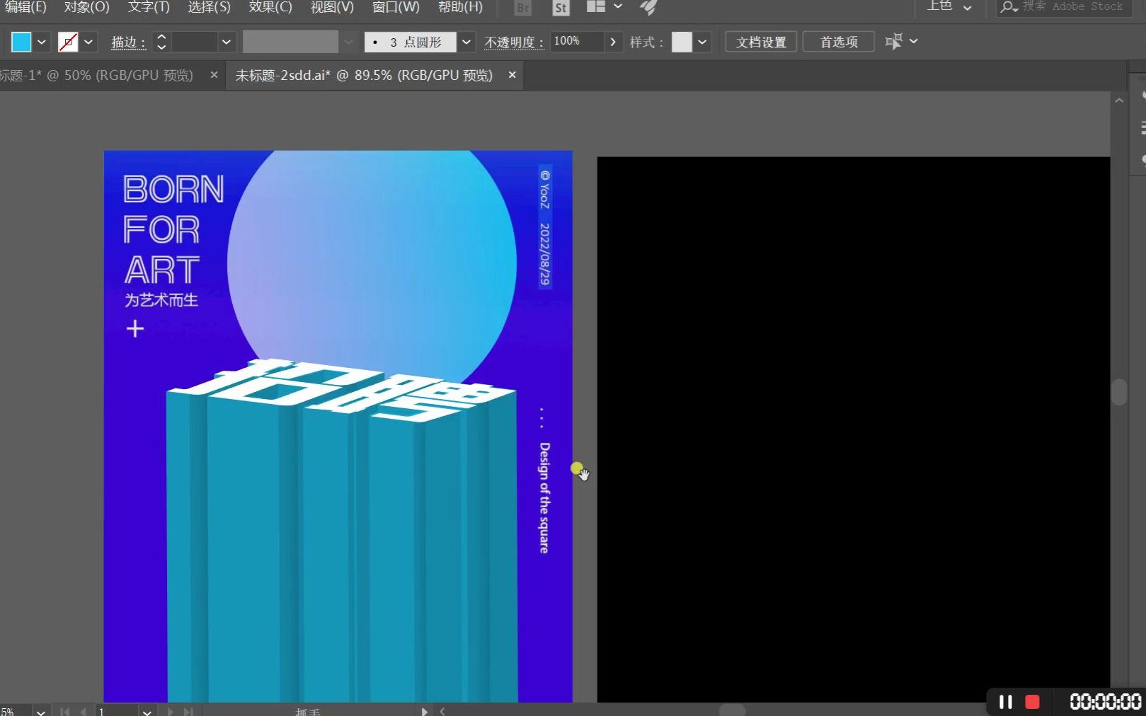Expand the artboard number dropdown
Screen dimensions: 1146x716
click(x=147, y=712)
